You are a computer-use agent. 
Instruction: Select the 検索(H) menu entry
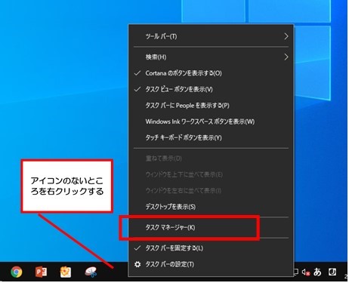click(x=211, y=57)
